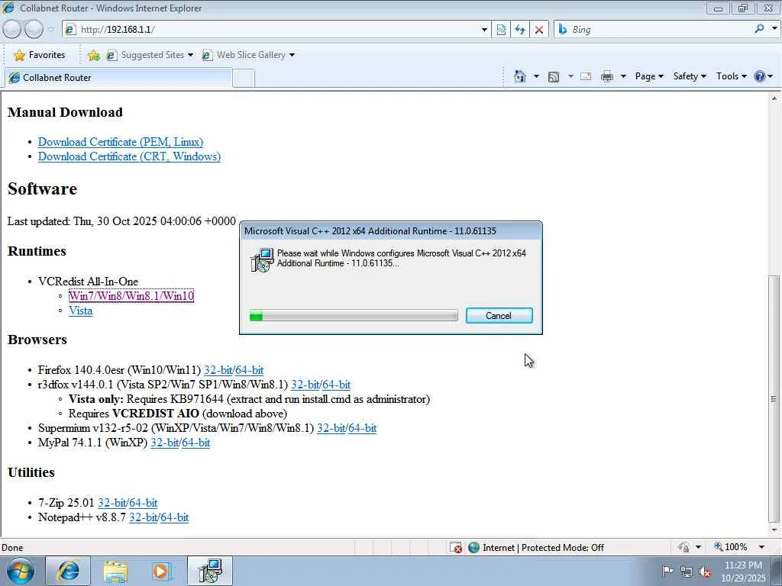Click the Home toolbar icon
The height and width of the screenshot is (586, 782).
click(519, 76)
